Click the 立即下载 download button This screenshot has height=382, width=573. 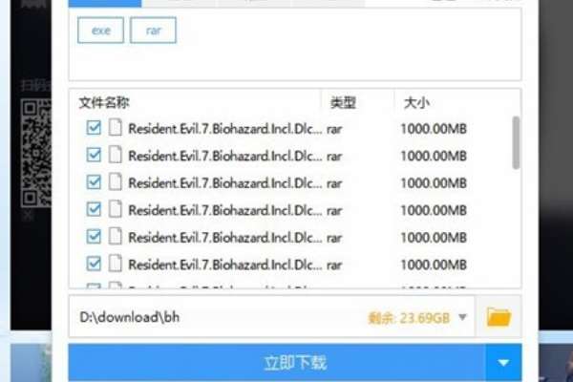[x=277, y=363]
